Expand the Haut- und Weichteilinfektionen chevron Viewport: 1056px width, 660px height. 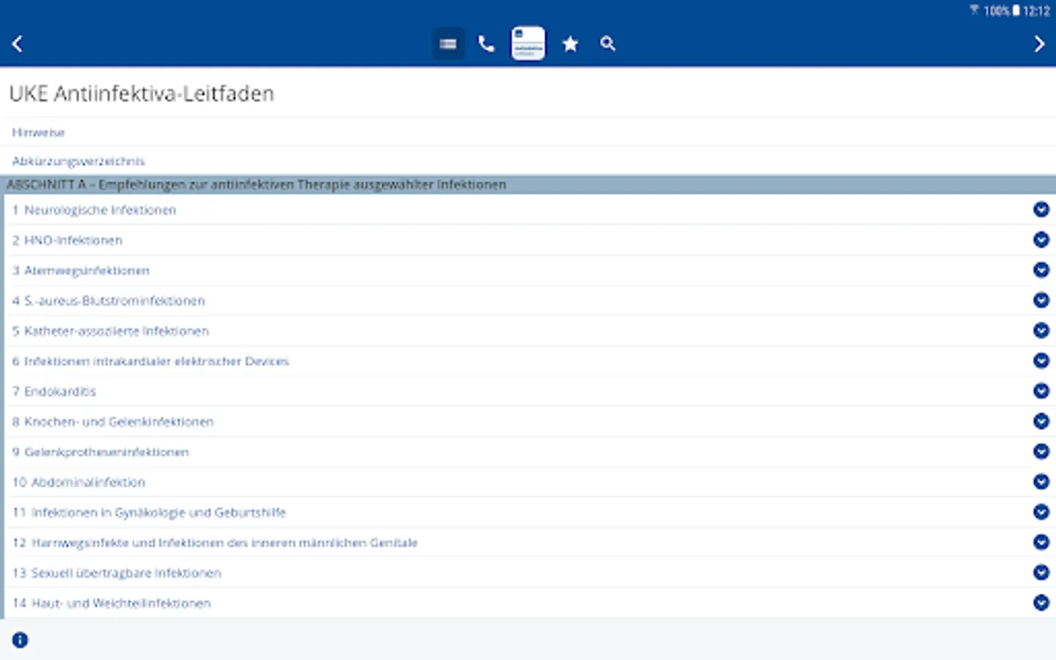1041,603
